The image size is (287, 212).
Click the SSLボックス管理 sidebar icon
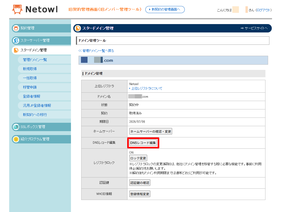[x=16, y=127]
